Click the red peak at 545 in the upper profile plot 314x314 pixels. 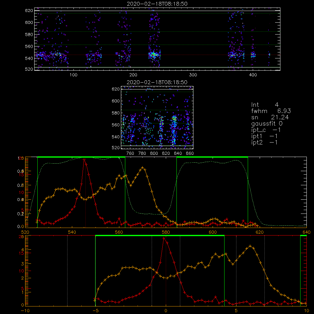(84, 160)
